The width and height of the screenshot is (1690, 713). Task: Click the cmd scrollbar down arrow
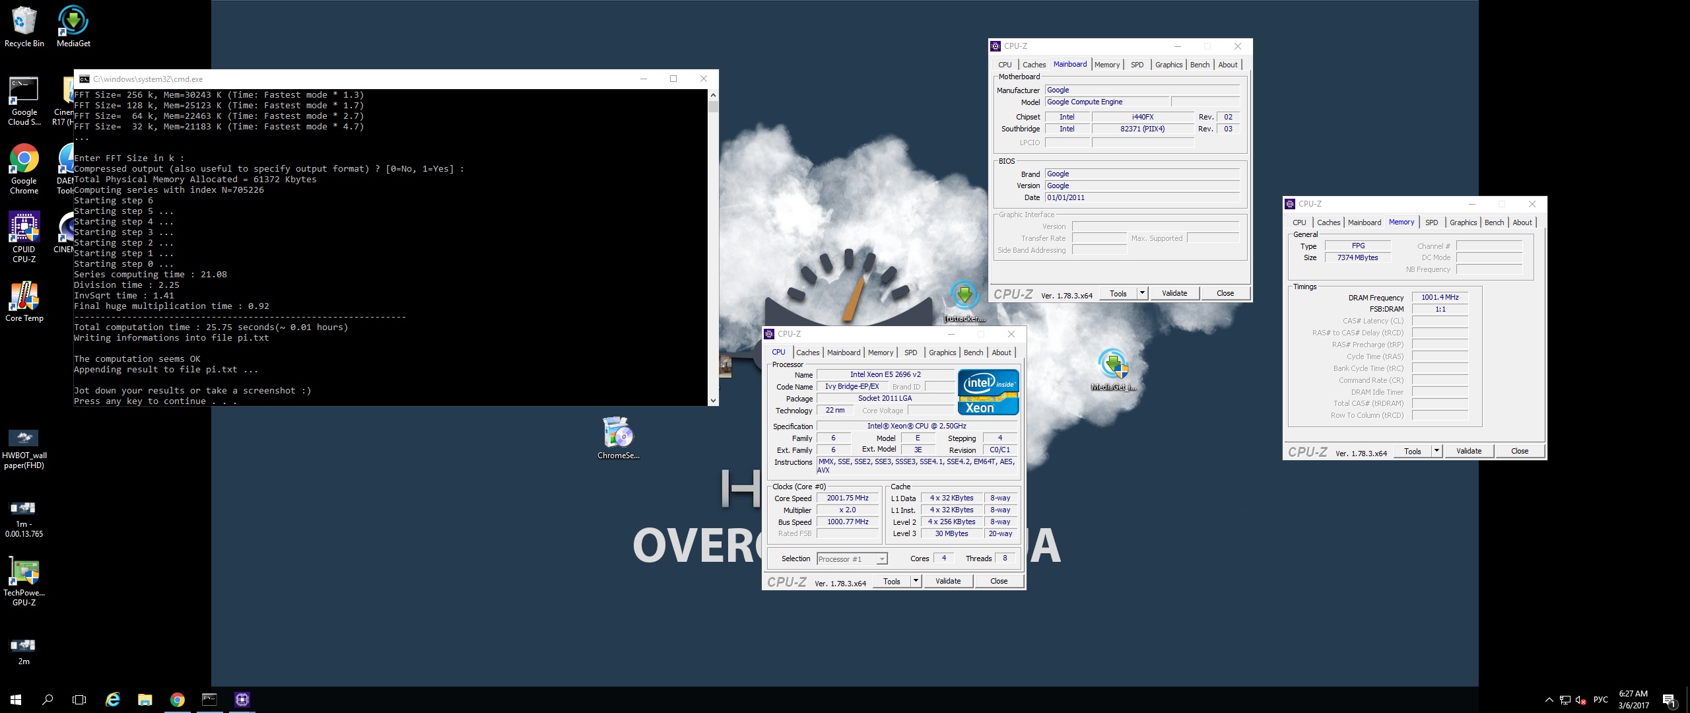click(x=713, y=400)
